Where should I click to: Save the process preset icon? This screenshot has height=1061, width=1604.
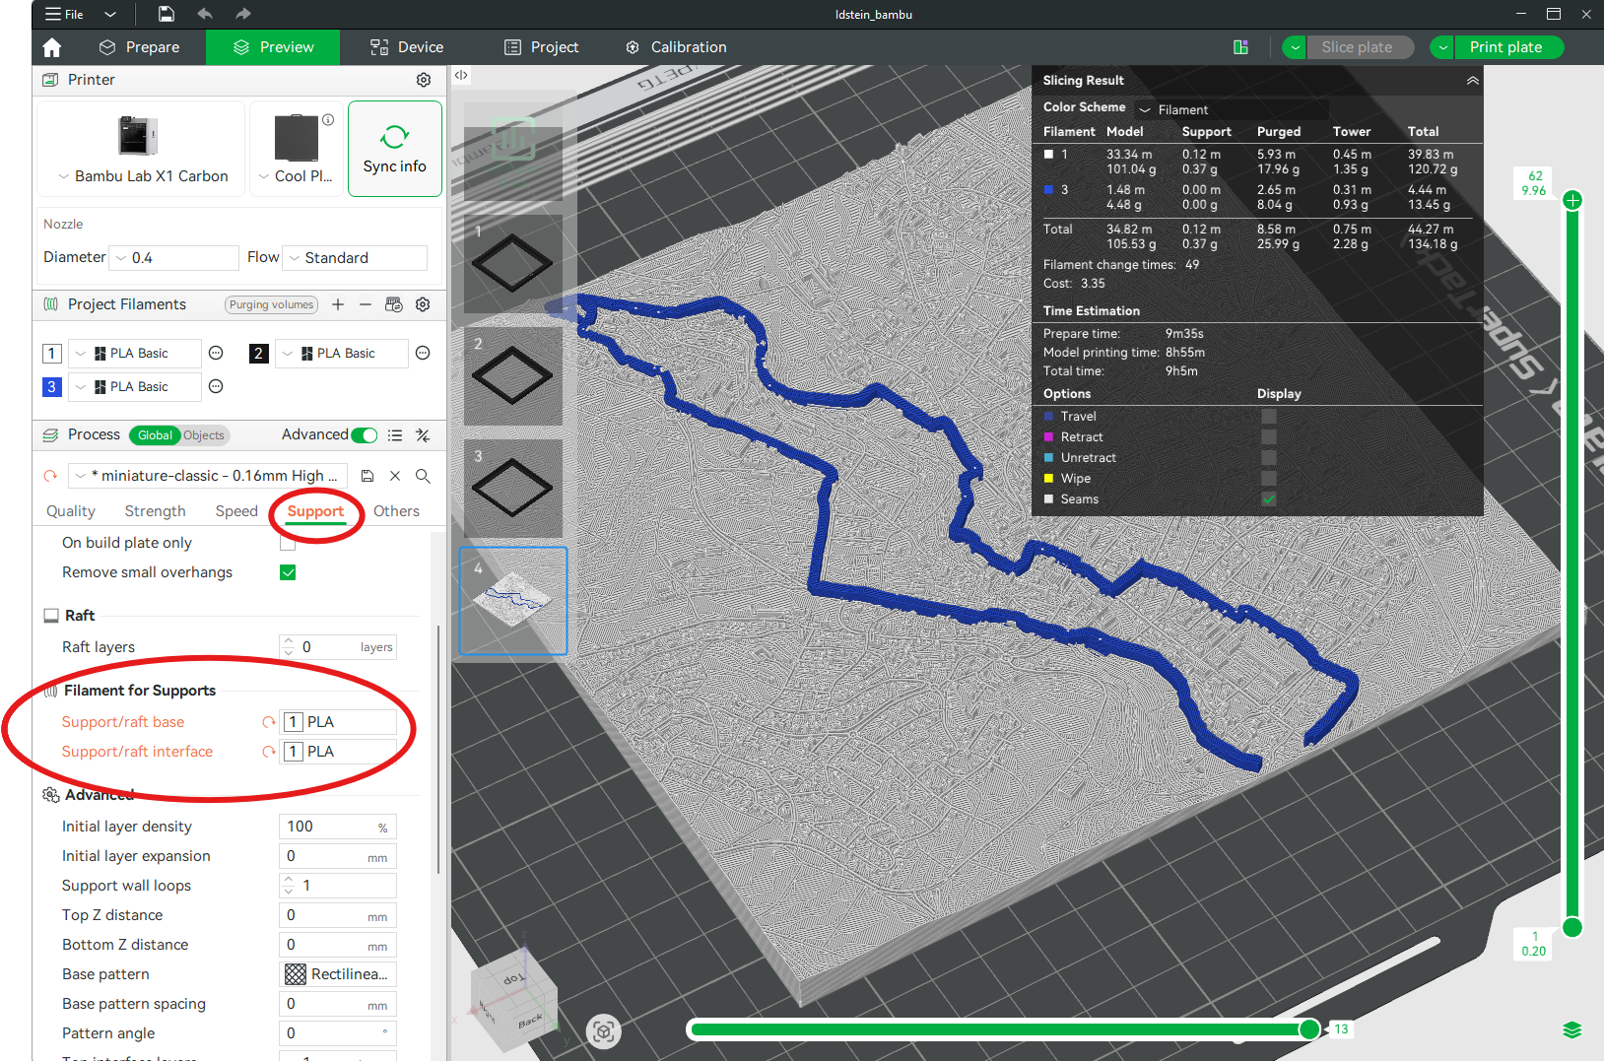368,476
